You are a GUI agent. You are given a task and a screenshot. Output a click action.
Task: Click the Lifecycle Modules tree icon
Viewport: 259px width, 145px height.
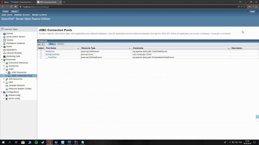(x=4, y=53)
